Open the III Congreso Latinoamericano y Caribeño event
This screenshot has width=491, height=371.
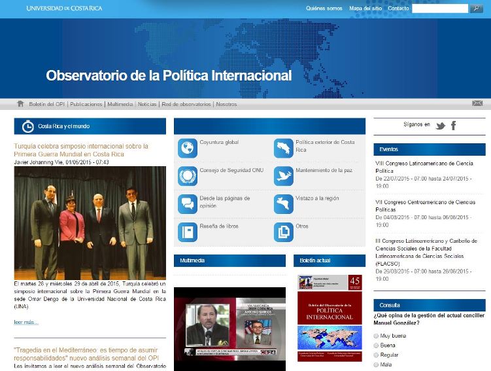pyautogui.click(x=426, y=253)
